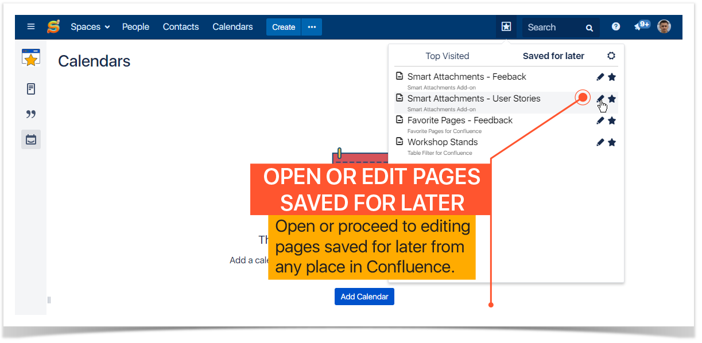This screenshot has width=702, height=343.
Task: Click the Confluence logo icon
Action: [x=53, y=27]
